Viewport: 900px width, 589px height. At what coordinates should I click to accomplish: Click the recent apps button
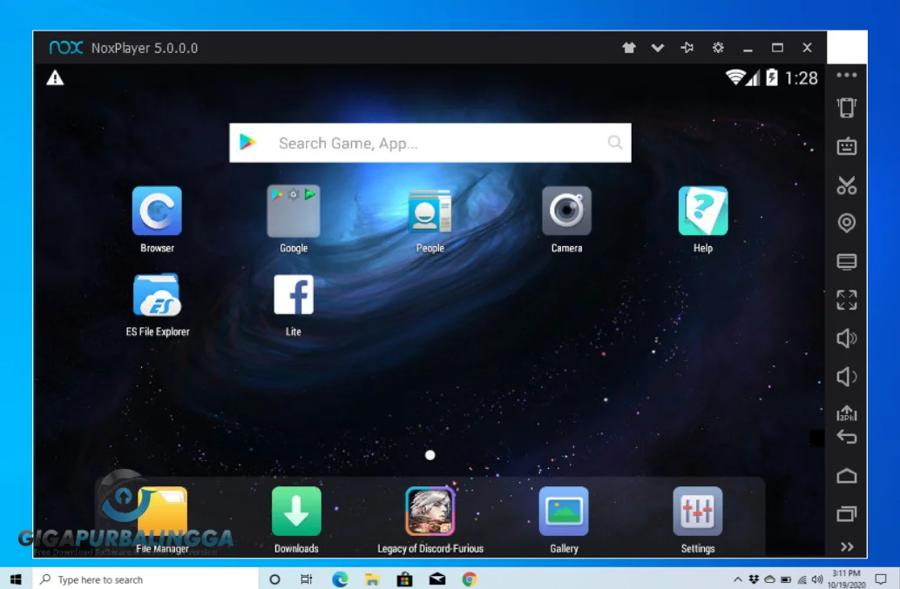[847, 513]
